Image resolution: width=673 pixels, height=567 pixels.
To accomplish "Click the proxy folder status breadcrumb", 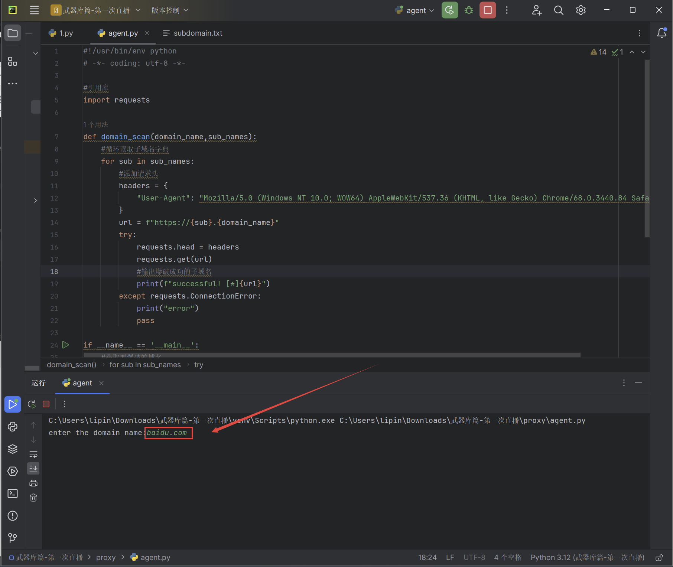I will pyautogui.click(x=106, y=557).
